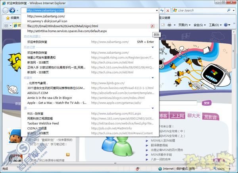The height and width of the screenshot is (173, 238).
Task: Click the Quick Tabs grid icon
Action: (6, 25)
